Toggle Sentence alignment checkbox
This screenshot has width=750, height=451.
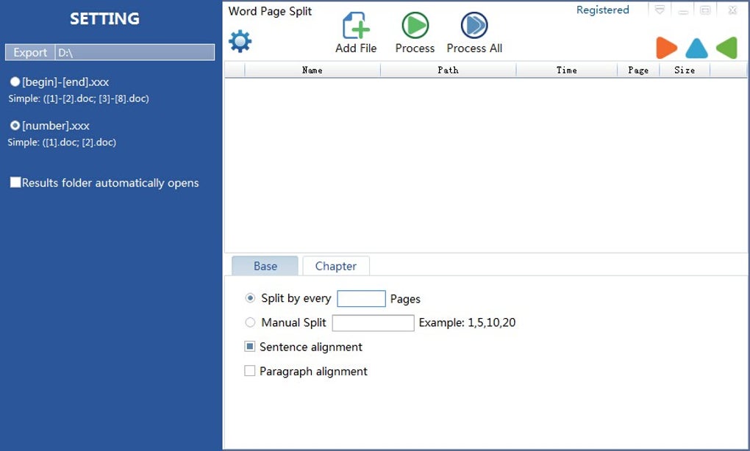pyautogui.click(x=250, y=347)
